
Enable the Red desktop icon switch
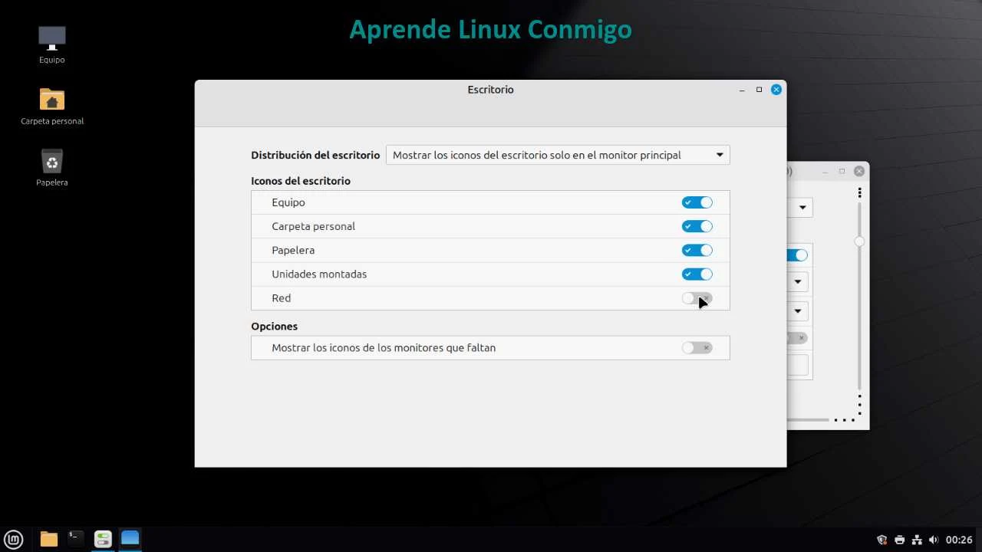[697, 298]
